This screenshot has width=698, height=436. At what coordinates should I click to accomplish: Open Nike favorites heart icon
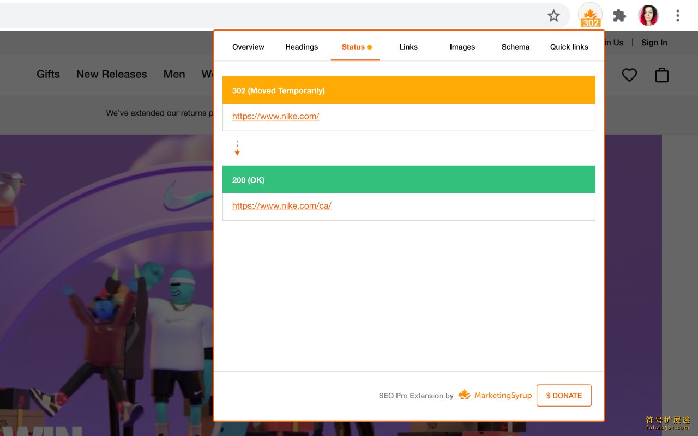[629, 75]
